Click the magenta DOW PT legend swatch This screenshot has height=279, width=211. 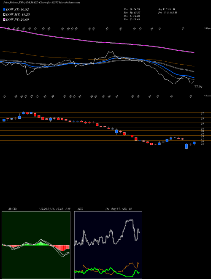tap(4, 19)
